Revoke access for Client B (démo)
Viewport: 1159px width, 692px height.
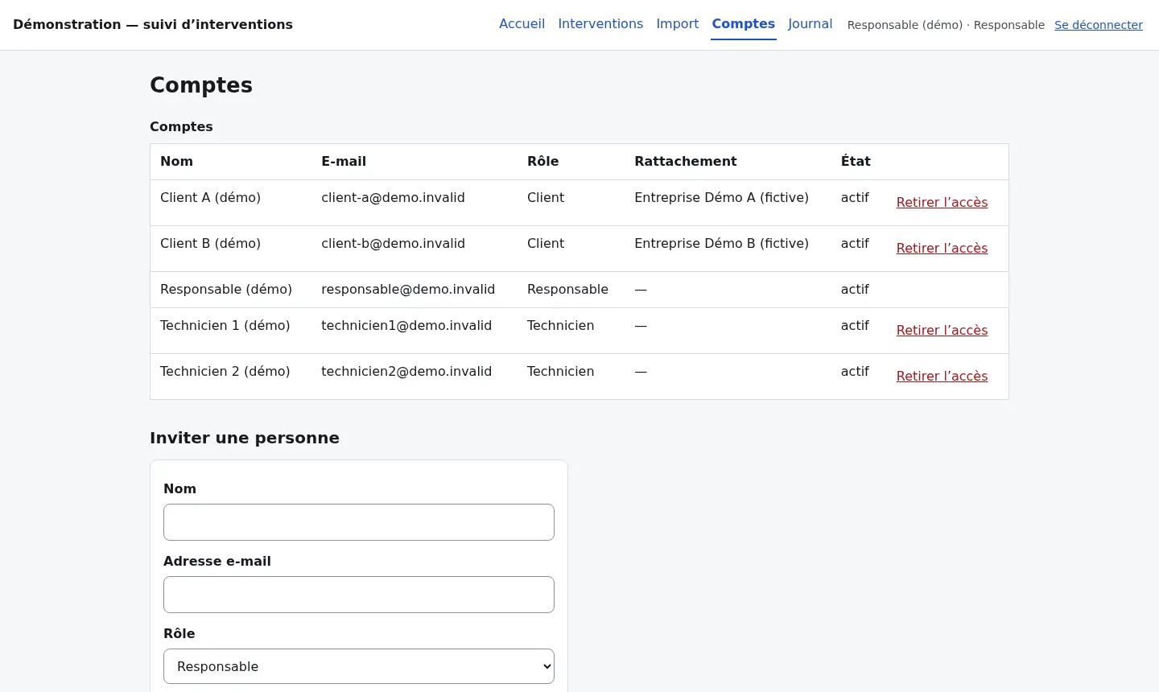(x=942, y=249)
